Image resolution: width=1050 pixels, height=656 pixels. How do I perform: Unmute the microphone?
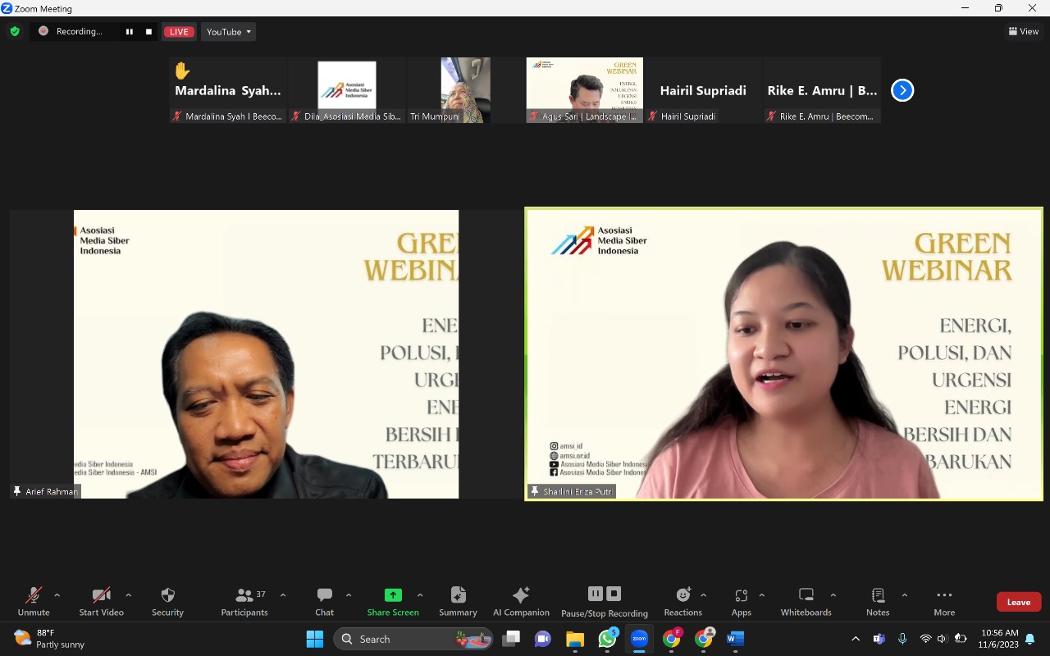tap(34, 596)
